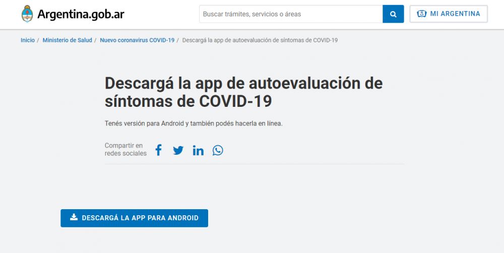This screenshot has width=504, height=253.
Task: Open Ministerio de Salud breadcrumb link
Action: pyautogui.click(x=67, y=40)
